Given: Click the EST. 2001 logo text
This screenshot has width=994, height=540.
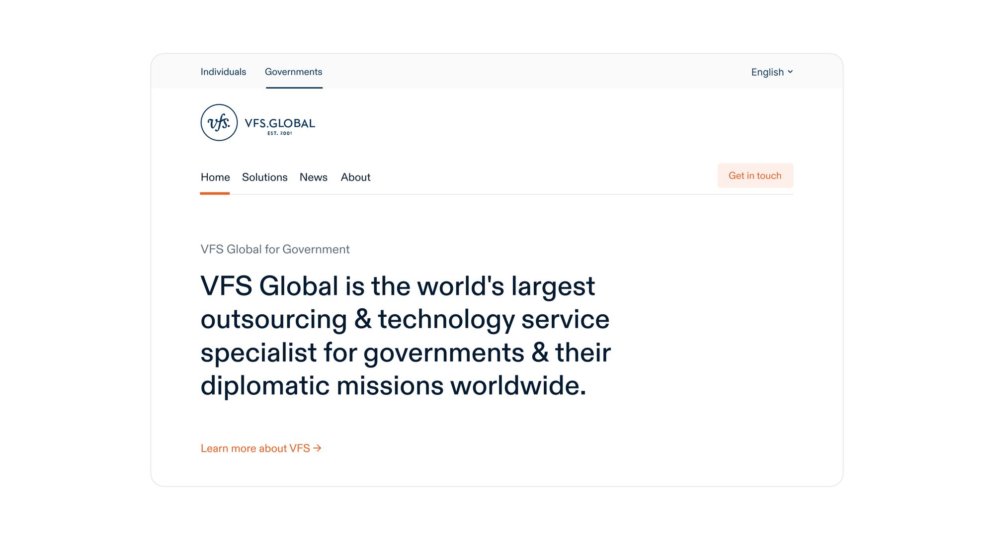Looking at the screenshot, I should pos(280,132).
